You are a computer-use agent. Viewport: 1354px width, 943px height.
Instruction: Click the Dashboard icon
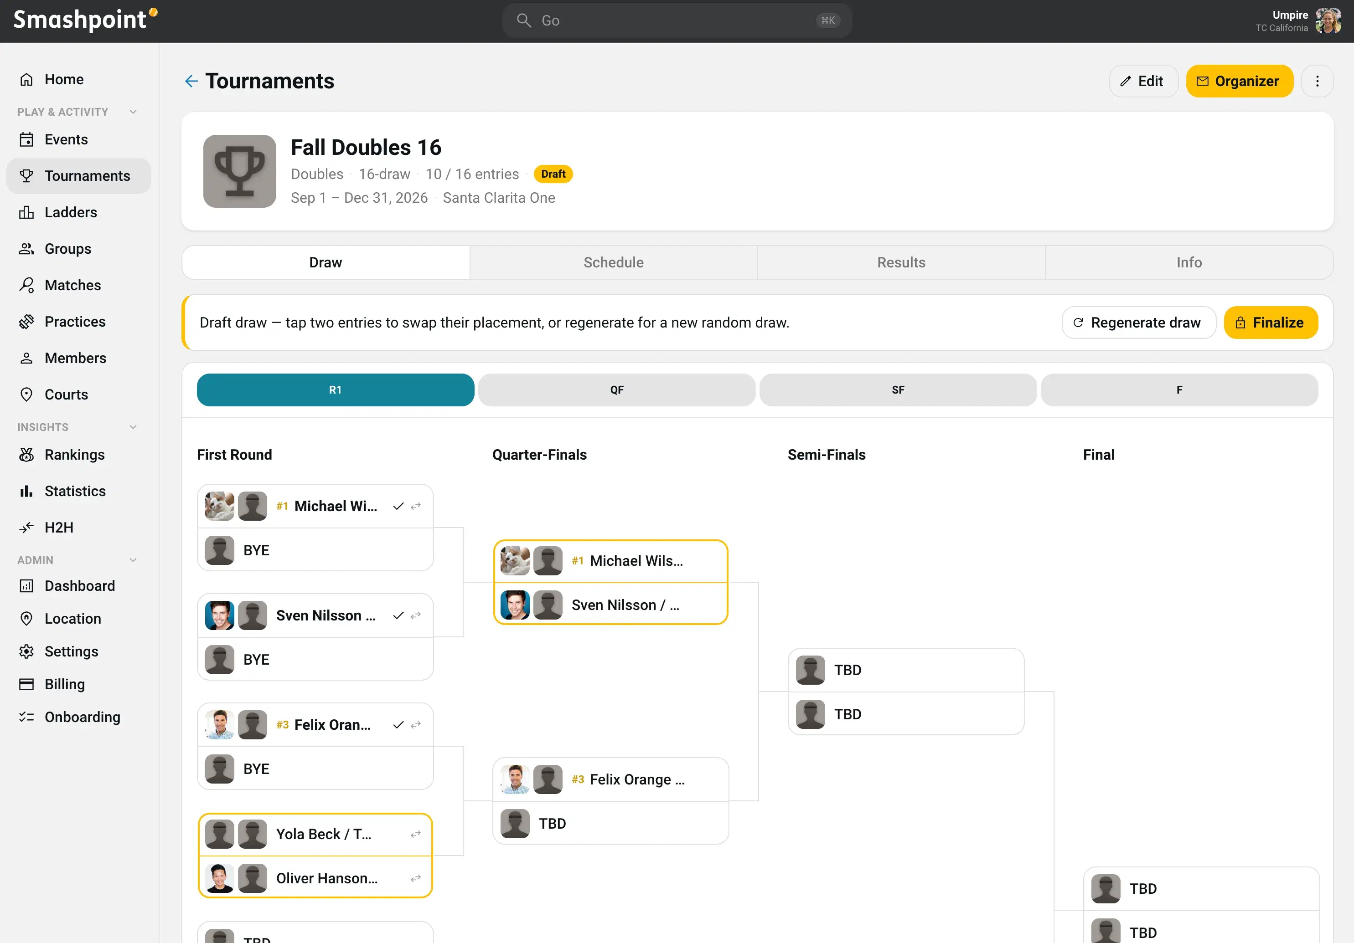(26, 586)
